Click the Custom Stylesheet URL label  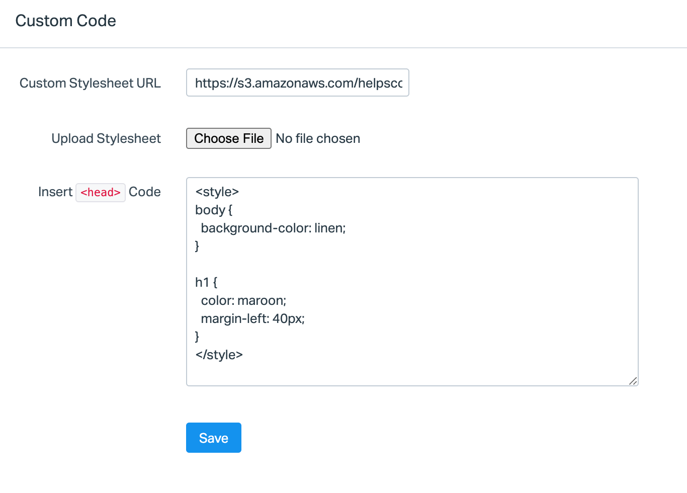click(x=90, y=83)
